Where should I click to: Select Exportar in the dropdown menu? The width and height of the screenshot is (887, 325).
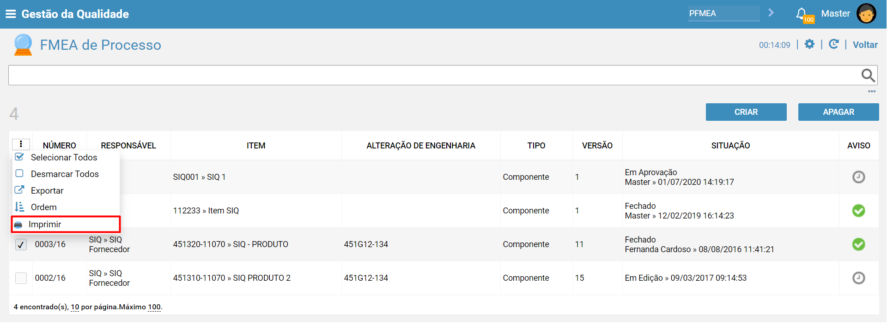coord(47,191)
